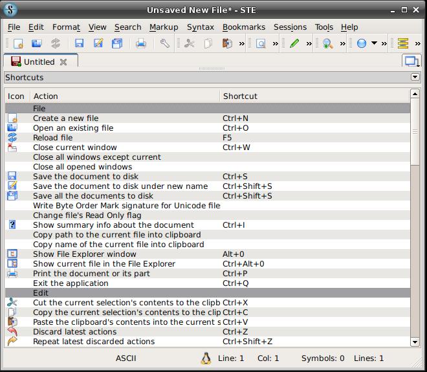Click the Shortcut column header

click(314, 96)
